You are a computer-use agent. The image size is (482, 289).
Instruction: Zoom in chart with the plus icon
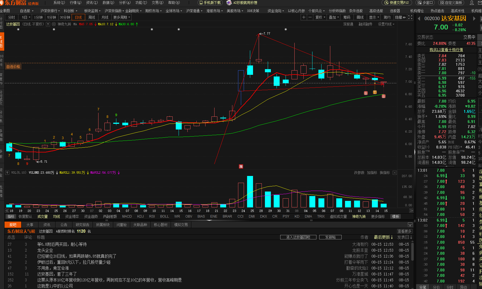click(x=304, y=17)
